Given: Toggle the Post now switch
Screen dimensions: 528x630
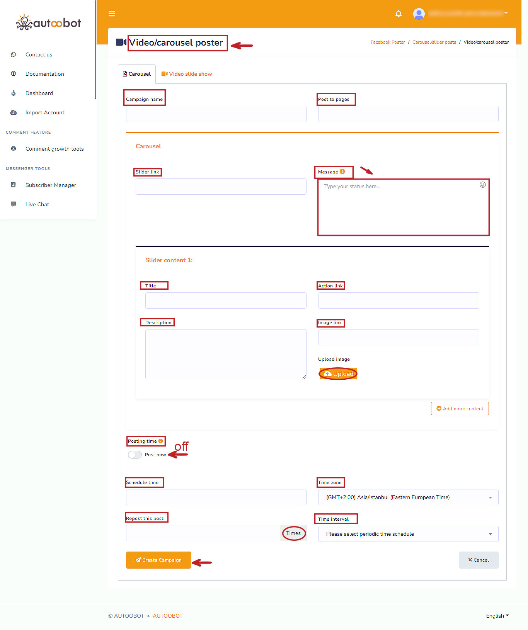Looking at the screenshot, I should tap(135, 455).
